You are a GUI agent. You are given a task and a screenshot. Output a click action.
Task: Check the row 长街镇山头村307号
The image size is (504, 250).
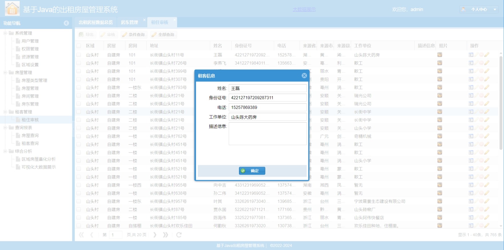(79, 79)
